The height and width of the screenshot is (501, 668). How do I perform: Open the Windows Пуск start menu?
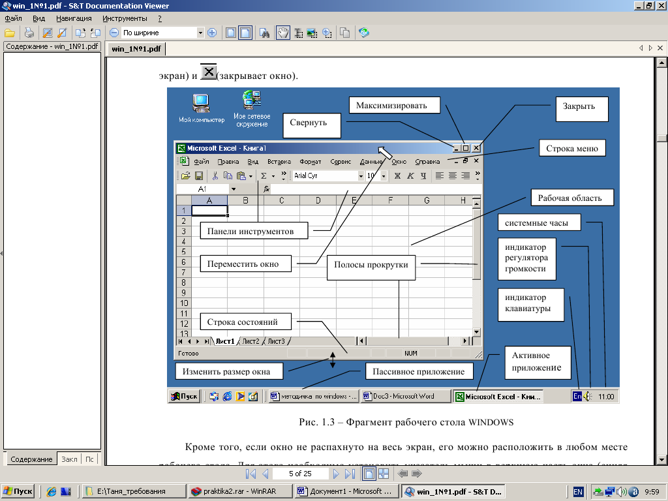(18, 492)
